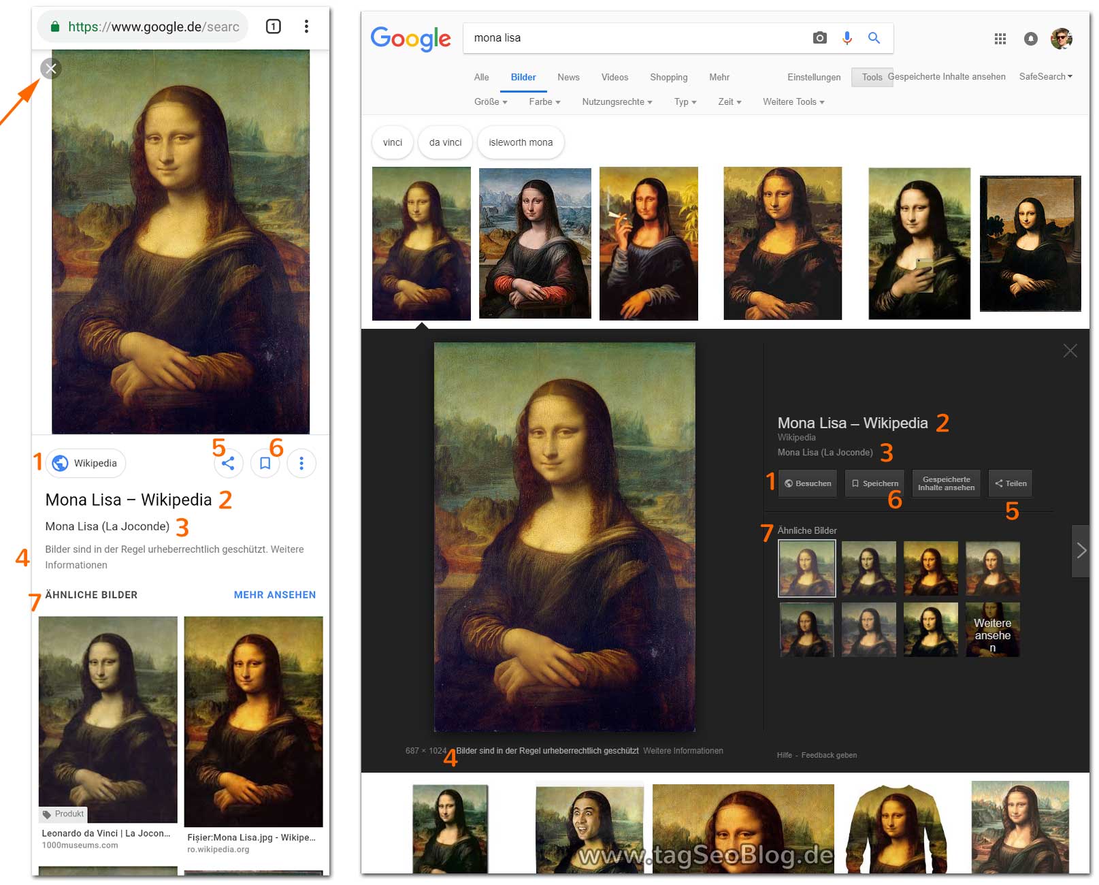This screenshot has height=885, width=1099.
Task: Expand the 'SafeSearch' dropdown
Action: (x=1045, y=76)
